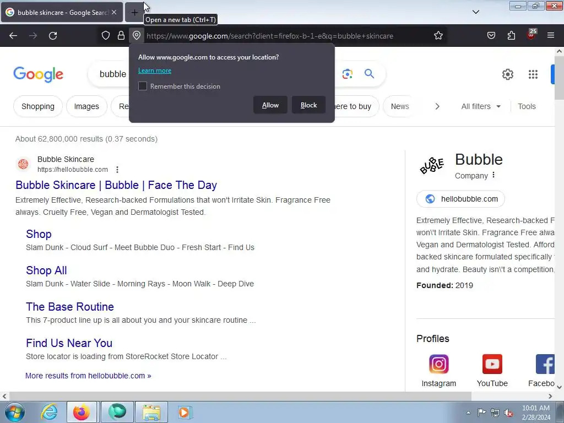Click the address bar URL
The height and width of the screenshot is (423, 564).
pyautogui.click(x=270, y=36)
